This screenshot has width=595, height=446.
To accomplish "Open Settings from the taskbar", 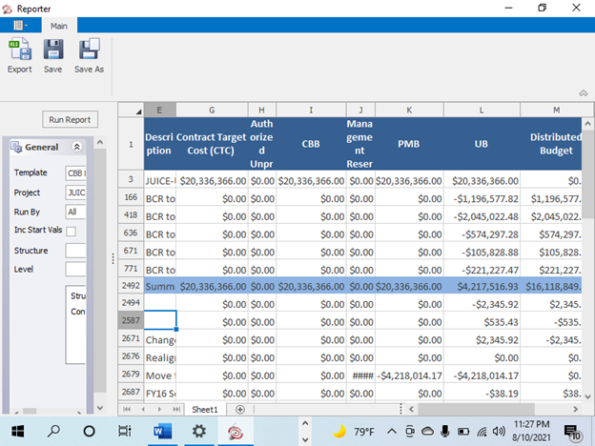I will click(199, 431).
